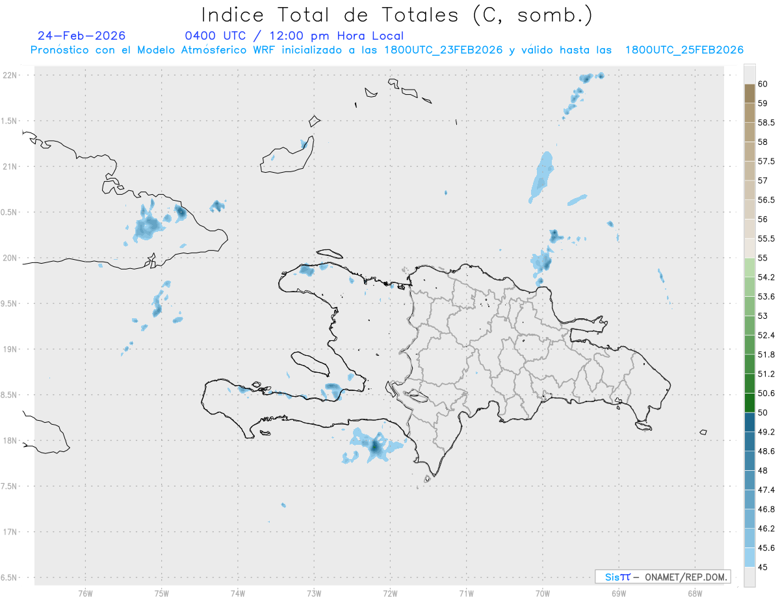Click the legend value '57.5'
This screenshot has width=780, height=602.
click(x=766, y=162)
